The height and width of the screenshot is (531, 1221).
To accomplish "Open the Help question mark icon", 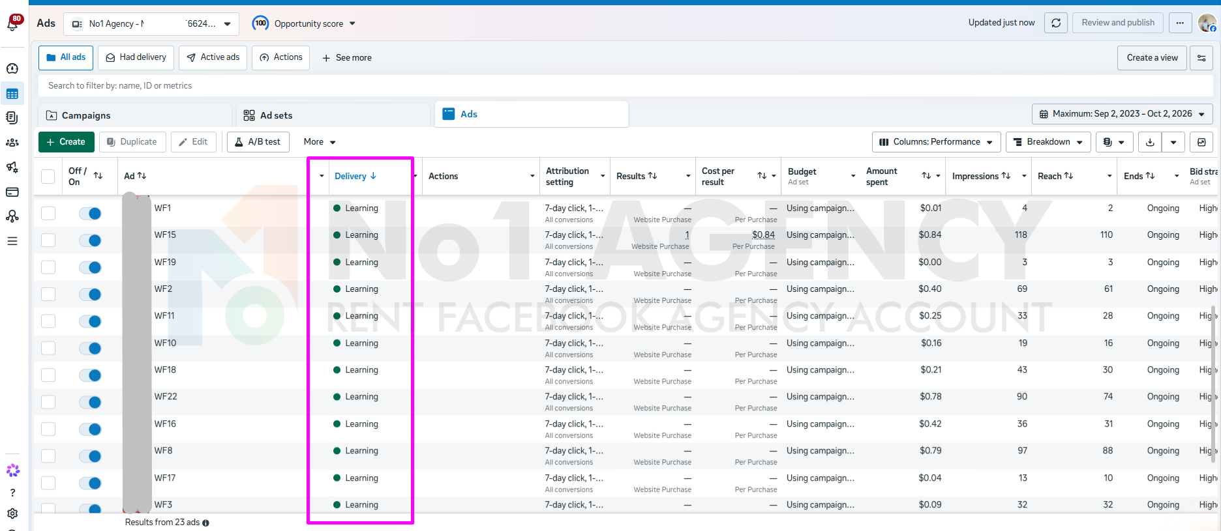I will pyautogui.click(x=12, y=493).
